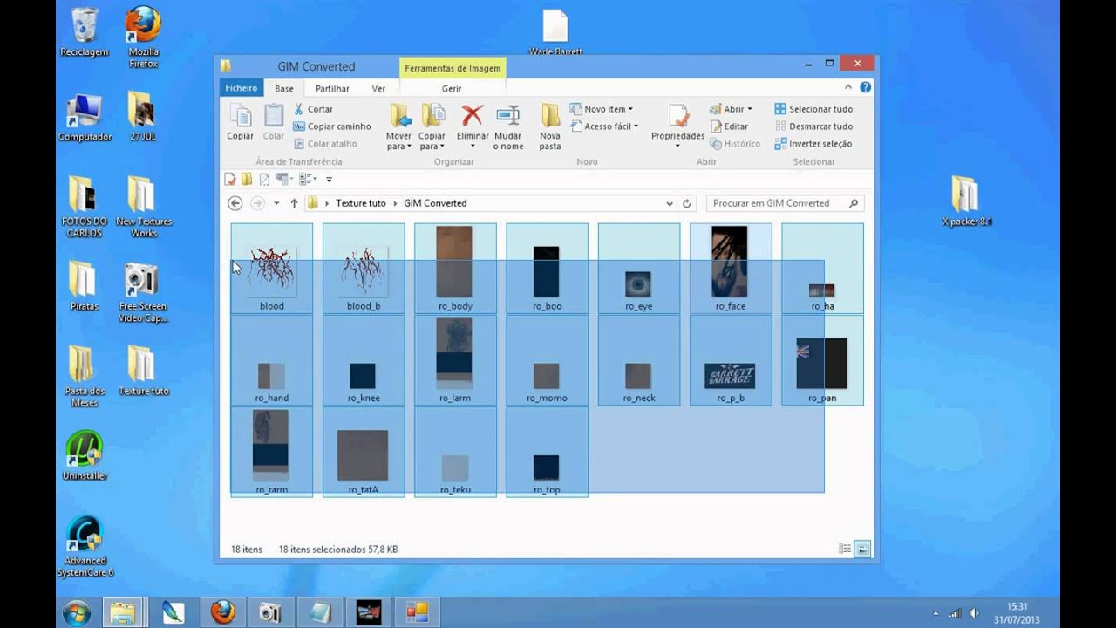1116x628 pixels.
Task: Click Texture tuto in the breadcrumb
Action: [361, 203]
